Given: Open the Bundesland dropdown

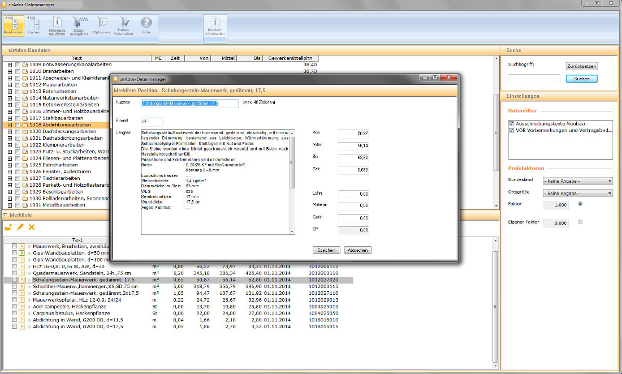Looking at the screenshot, I should [577, 181].
